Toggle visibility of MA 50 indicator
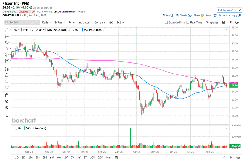This screenshot has height=162, width=251. coord(77,30)
